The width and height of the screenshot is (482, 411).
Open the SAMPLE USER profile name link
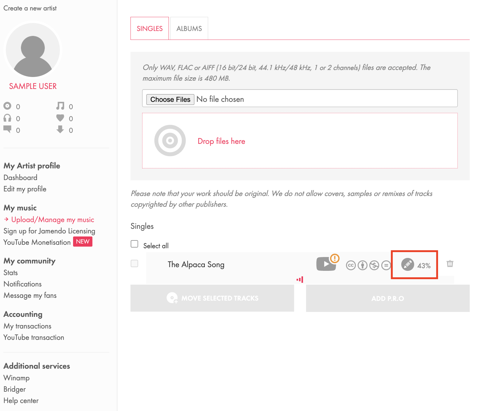click(x=33, y=86)
